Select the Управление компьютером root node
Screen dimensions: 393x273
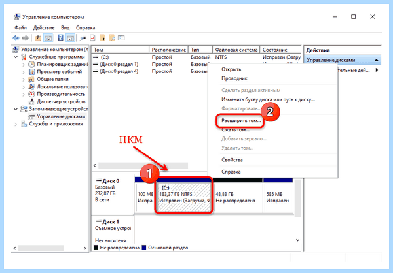click(x=54, y=49)
